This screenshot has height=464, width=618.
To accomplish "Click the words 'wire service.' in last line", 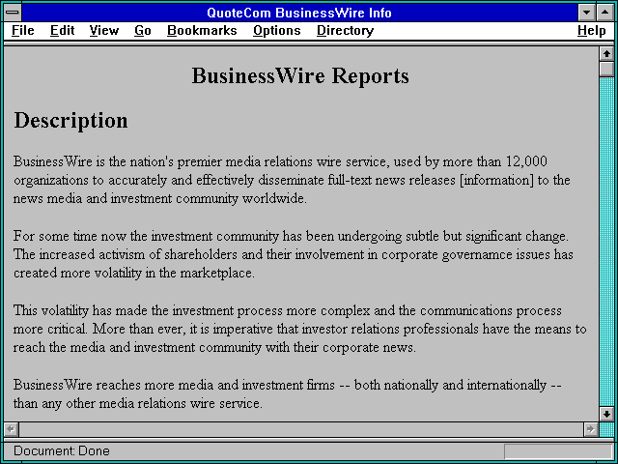I will tap(226, 404).
